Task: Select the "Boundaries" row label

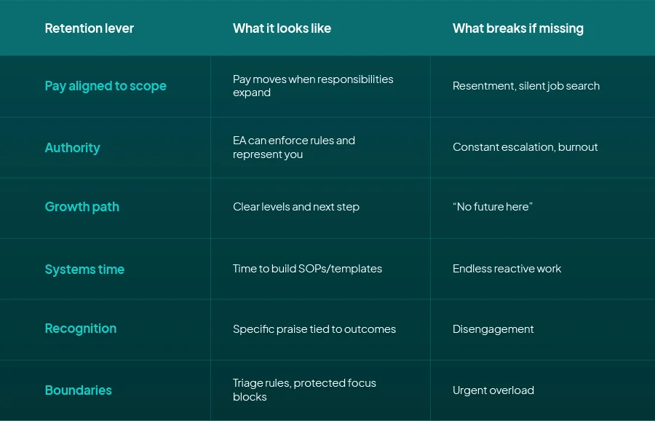Action: click(78, 390)
